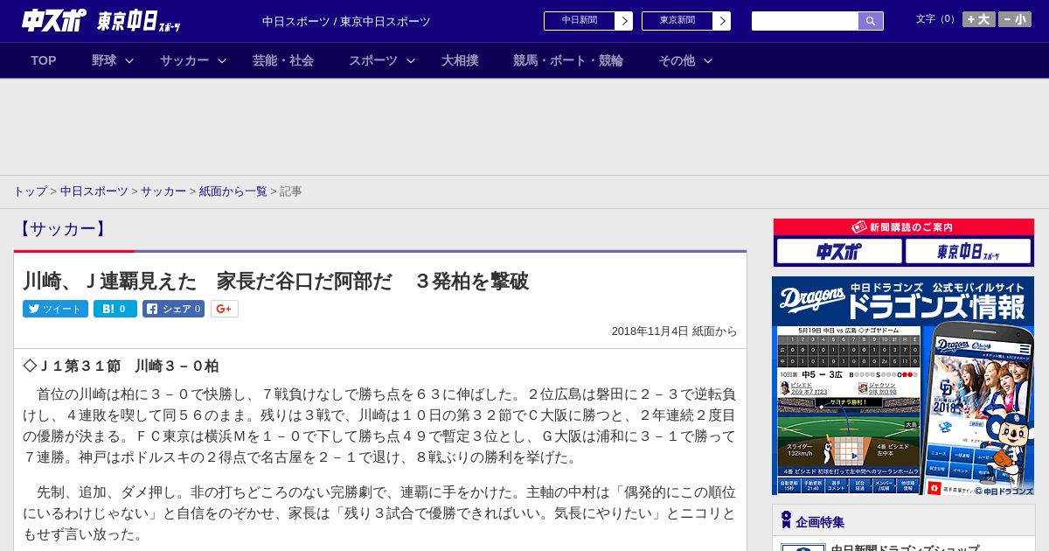The image size is (1049, 551).
Task: Click the 企画特集 ribbon icon
Action: pyautogui.click(x=786, y=520)
